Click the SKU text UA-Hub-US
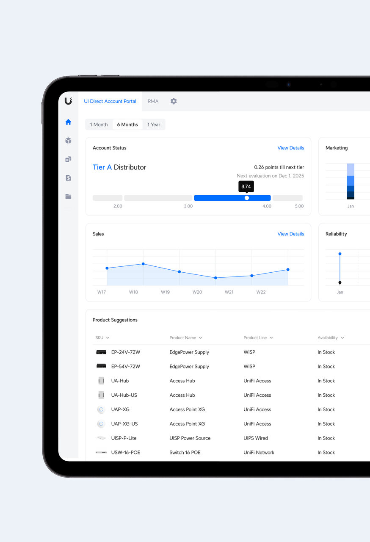 pos(124,395)
